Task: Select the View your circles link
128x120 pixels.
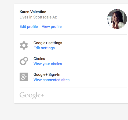Action: point(48,64)
